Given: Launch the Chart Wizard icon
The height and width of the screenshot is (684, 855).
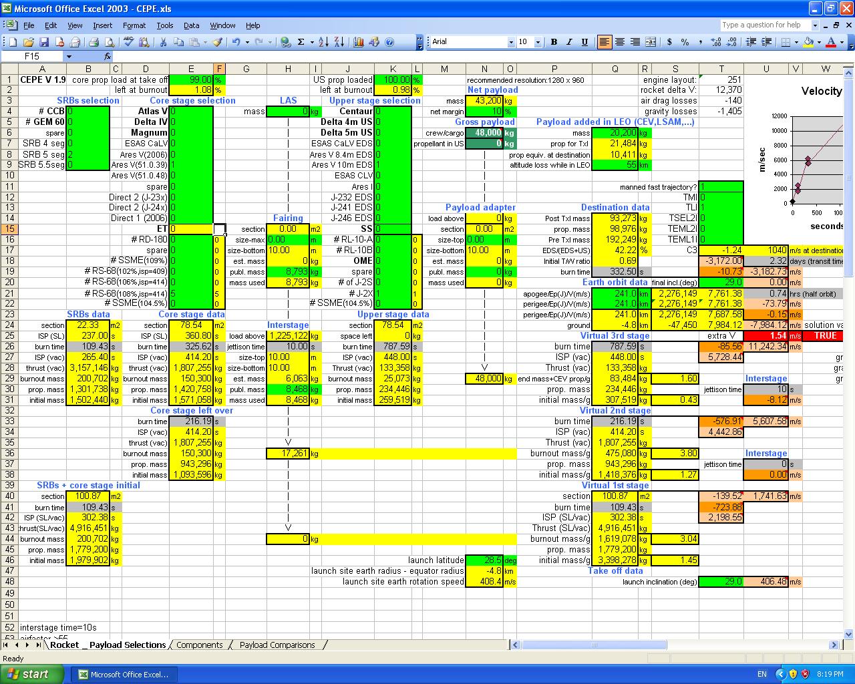Looking at the screenshot, I should click(359, 42).
